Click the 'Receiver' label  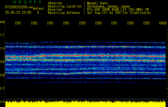click(55, 10)
